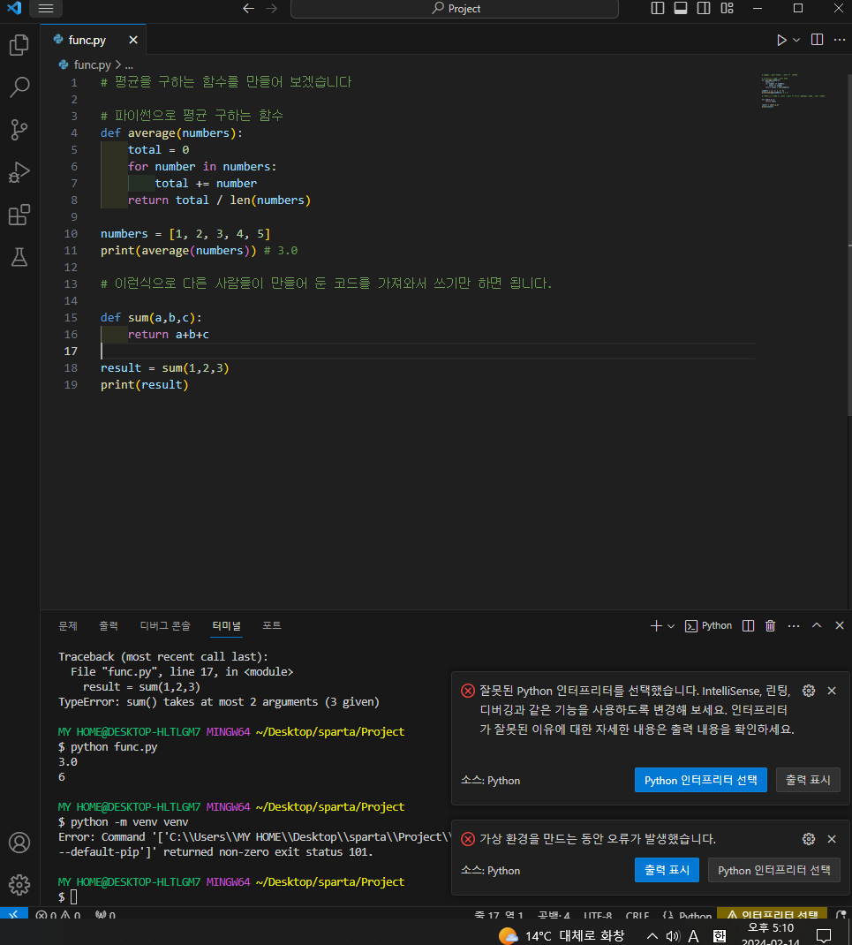Toggle the primary side bar
The image size is (852, 945).
(x=658, y=9)
